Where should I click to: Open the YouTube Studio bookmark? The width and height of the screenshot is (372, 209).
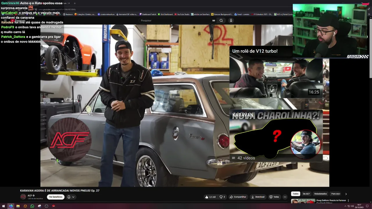click(182, 14)
